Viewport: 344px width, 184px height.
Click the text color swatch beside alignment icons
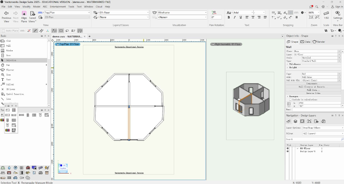(x=290, y=13)
